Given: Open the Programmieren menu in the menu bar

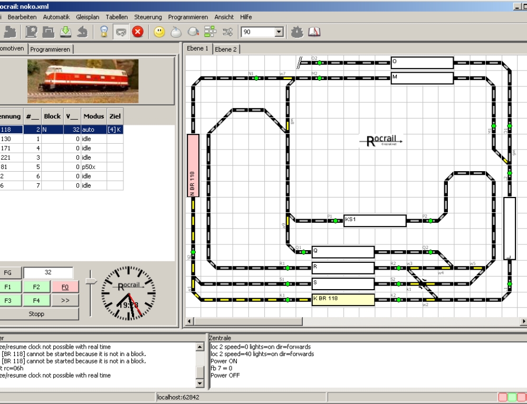Looking at the screenshot, I should (188, 17).
